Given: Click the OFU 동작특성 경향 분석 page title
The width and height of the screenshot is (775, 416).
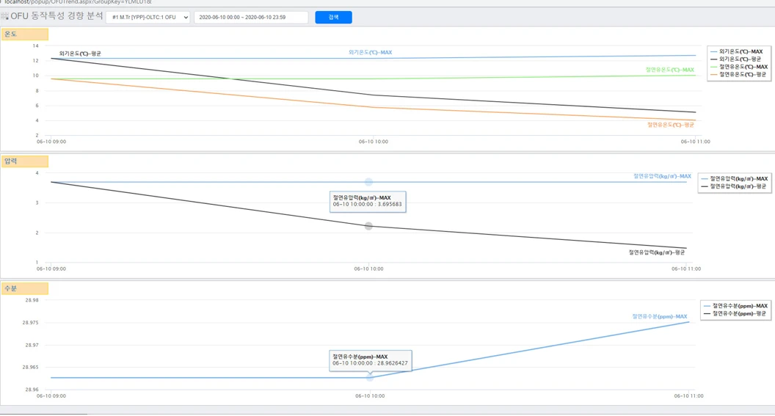Looking at the screenshot, I should 57,16.
